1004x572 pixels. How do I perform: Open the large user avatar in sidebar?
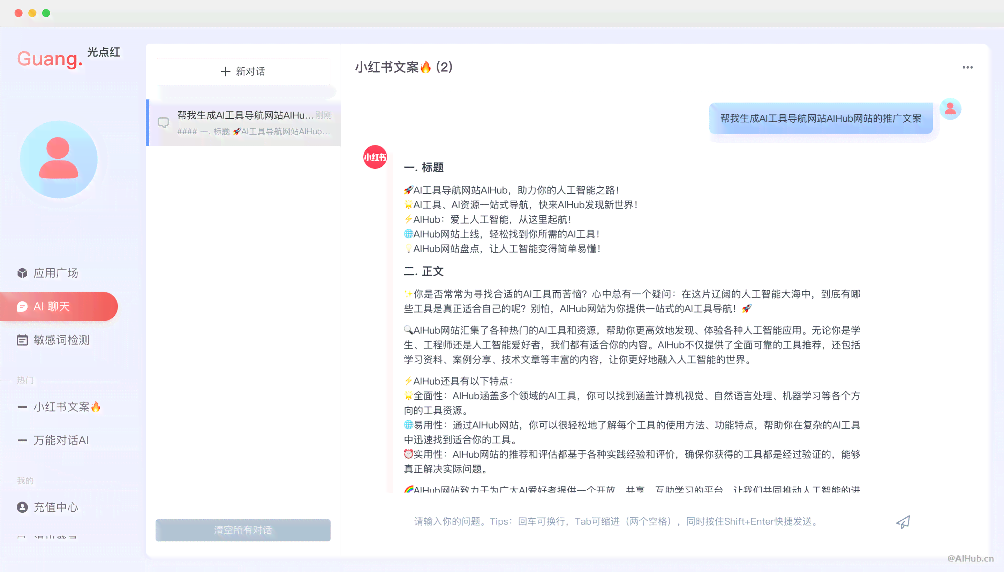59,159
